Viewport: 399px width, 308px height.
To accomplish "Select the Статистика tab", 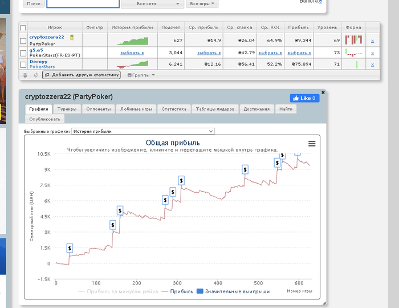I will click(174, 109).
